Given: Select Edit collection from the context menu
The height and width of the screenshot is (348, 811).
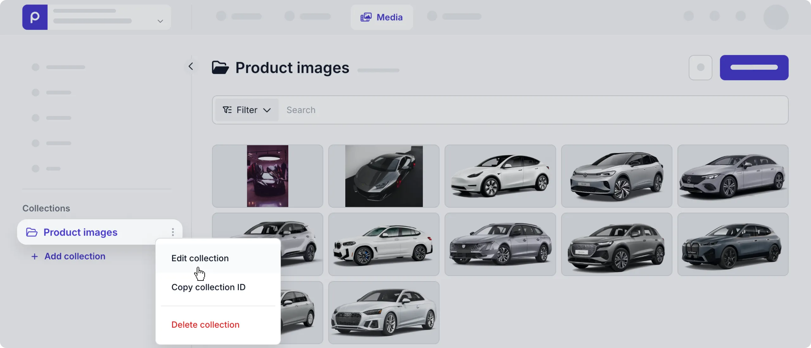Looking at the screenshot, I should 200,258.
